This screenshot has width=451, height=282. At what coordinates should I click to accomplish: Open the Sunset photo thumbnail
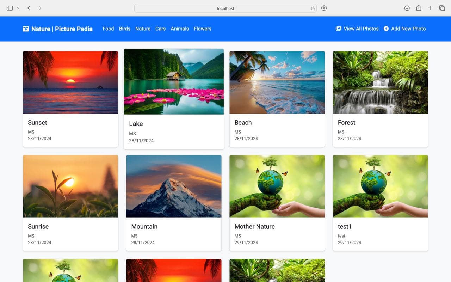click(x=70, y=82)
